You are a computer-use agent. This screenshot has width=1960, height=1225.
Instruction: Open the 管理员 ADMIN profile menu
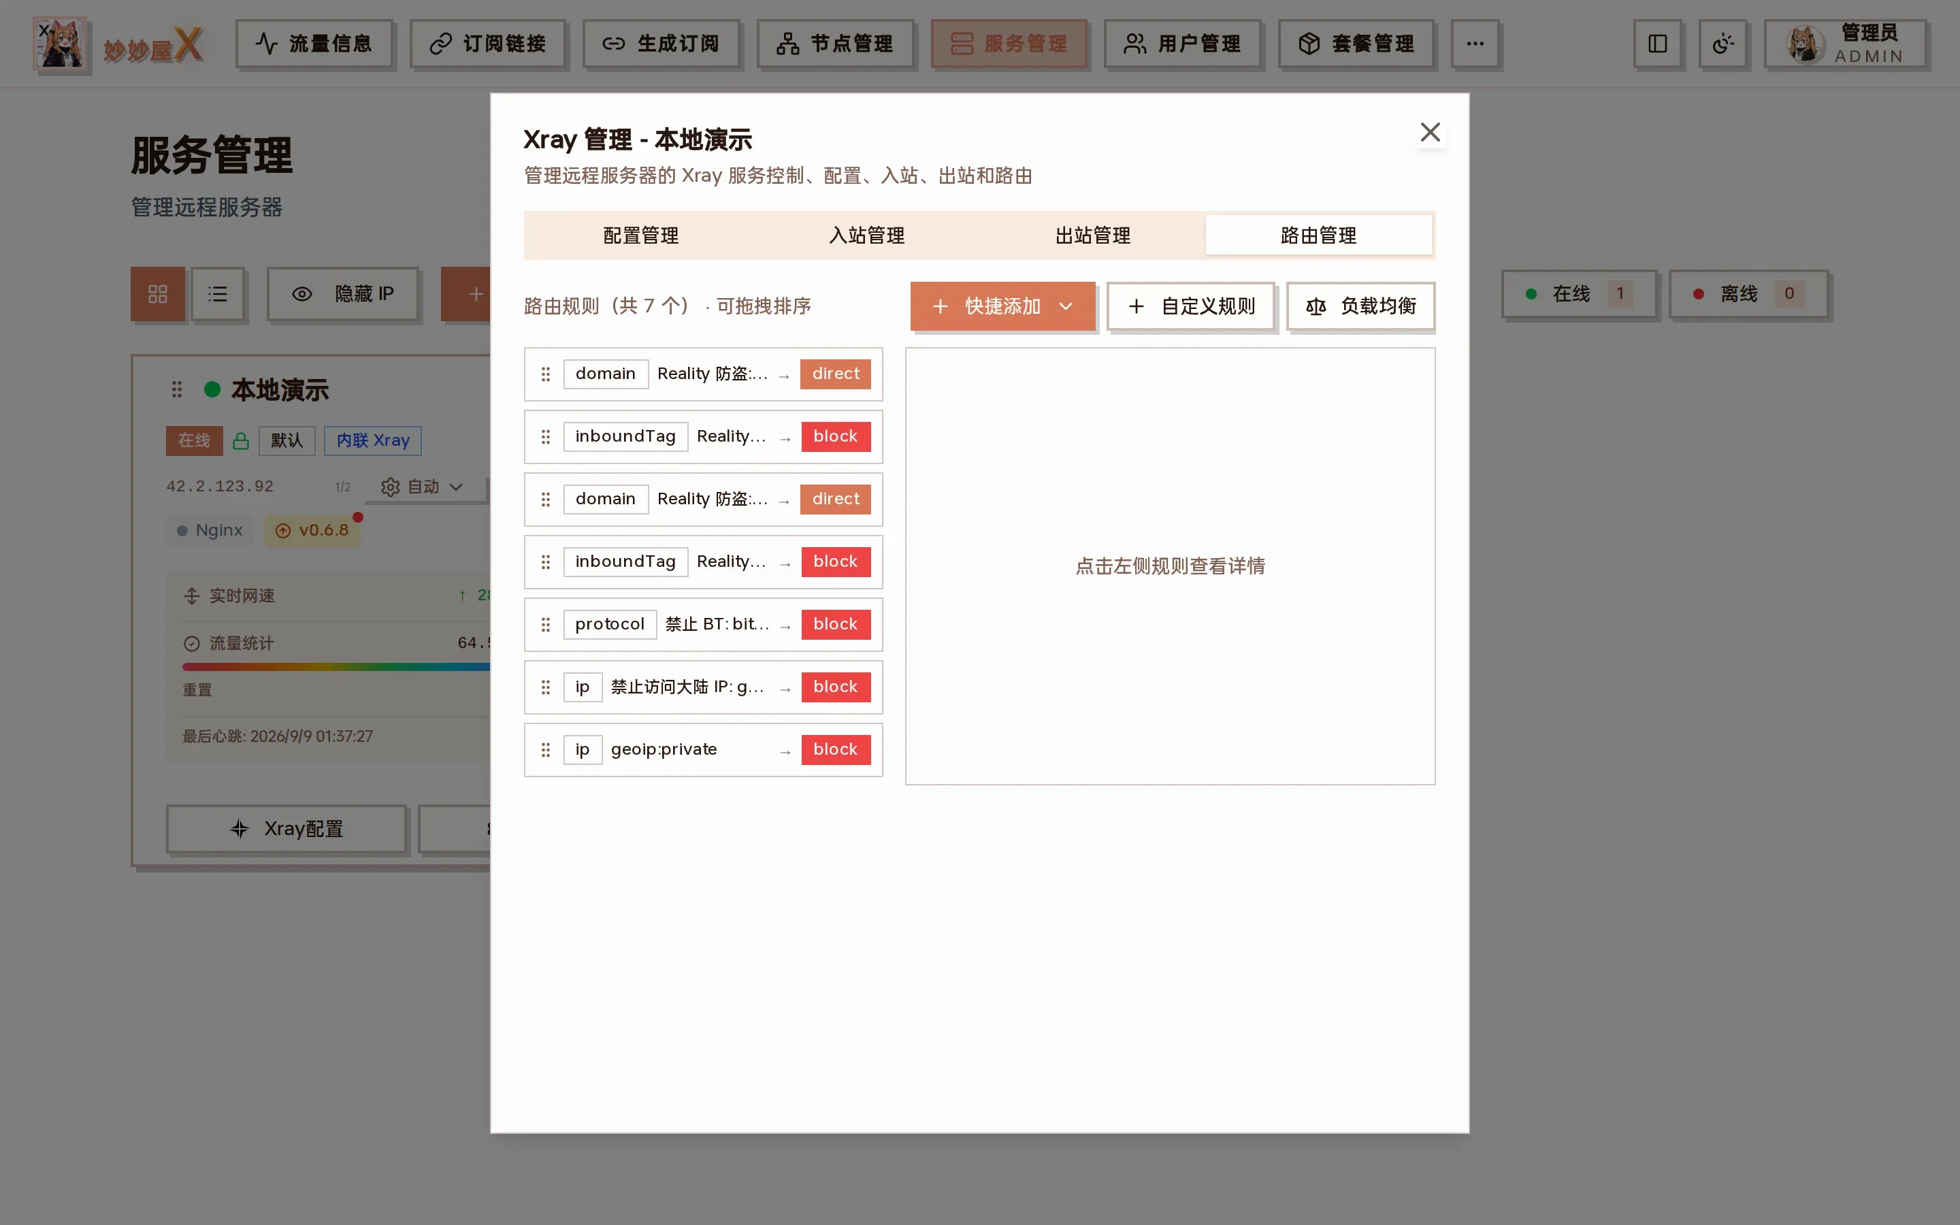tap(1845, 44)
